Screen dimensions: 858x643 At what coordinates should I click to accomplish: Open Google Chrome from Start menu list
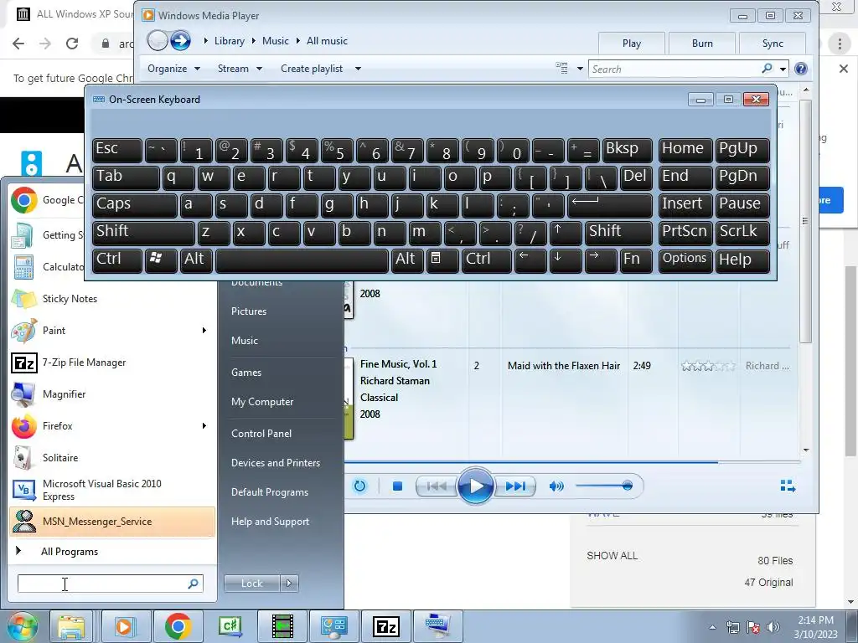pos(47,200)
